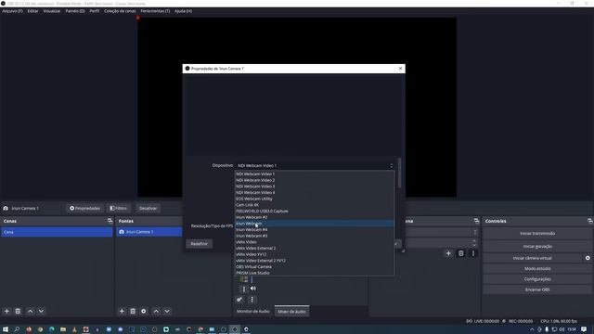The width and height of the screenshot is (594, 334).
Task: Open the Perfil menu
Action: point(95,11)
